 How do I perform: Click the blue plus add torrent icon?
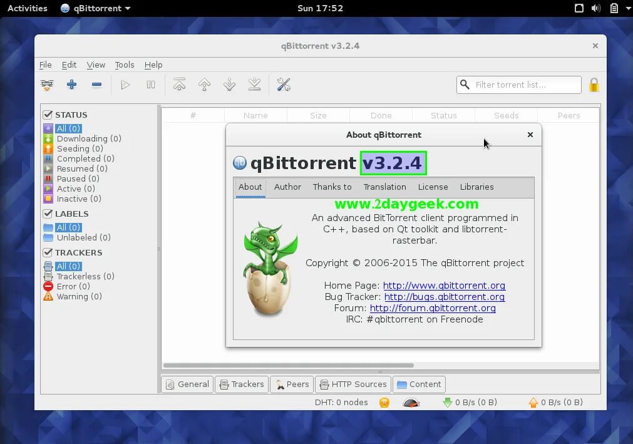tap(72, 85)
